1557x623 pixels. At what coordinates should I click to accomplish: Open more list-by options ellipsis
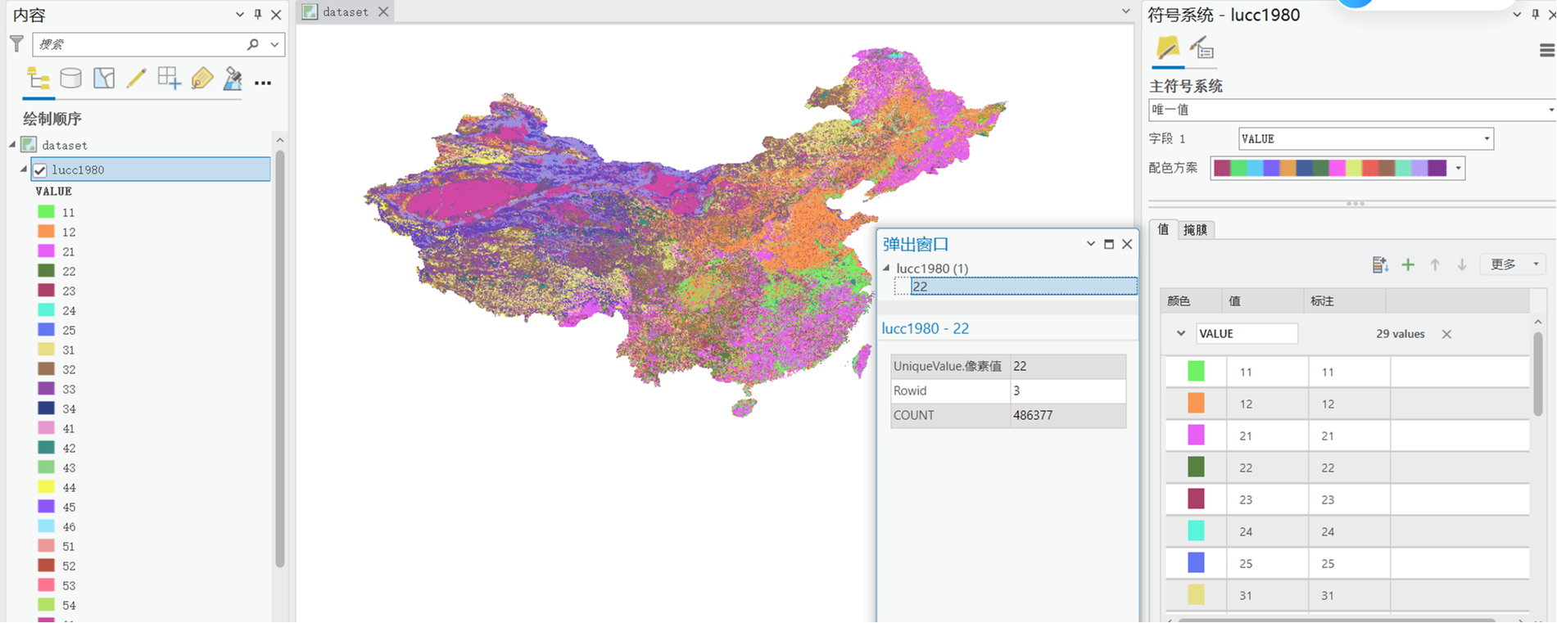pyautogui.click(x=263, y=83)
